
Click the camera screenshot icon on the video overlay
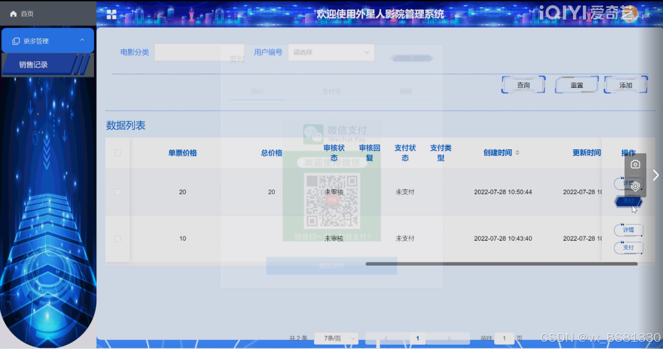pyautogui.click(x=635, y=165)
